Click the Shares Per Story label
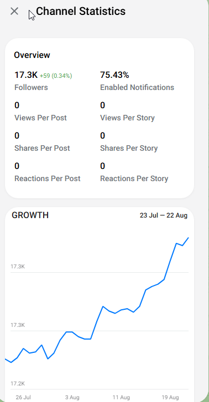The height and width of the screenshot is (402, 209). point(129,148)
